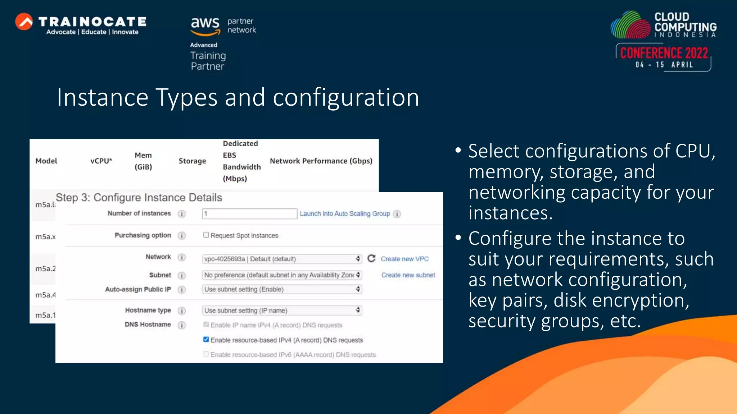Click info icon next to Subnet label
The height and width of the screenshot is (414, 737).
[x=182, y=276]
